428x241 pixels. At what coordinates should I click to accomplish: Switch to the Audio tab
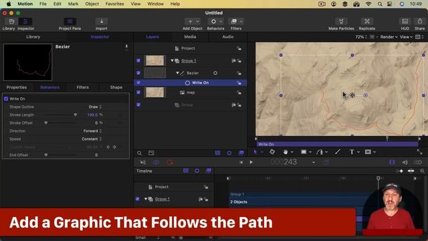pyautogui.click(x=227, y=37)
